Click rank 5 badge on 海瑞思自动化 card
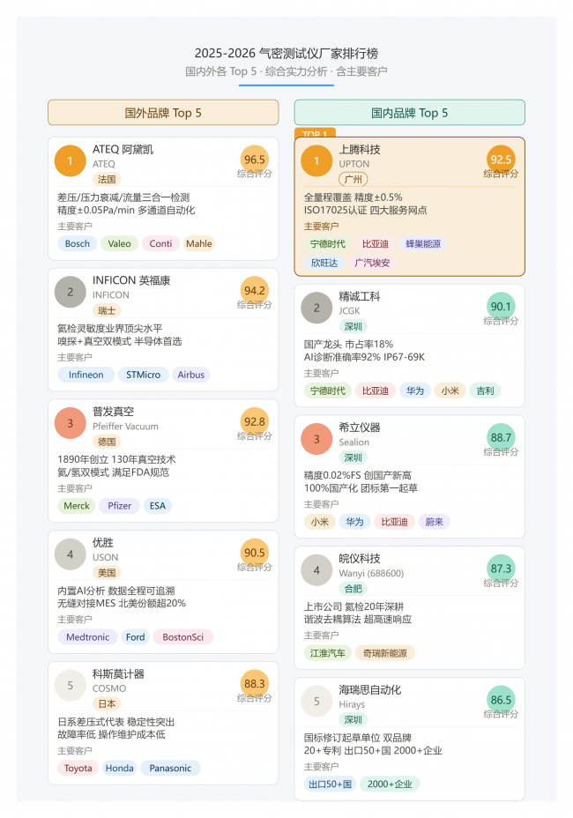Image resolution: width=573 pixels, height=818 pixels. coord(316,701)
